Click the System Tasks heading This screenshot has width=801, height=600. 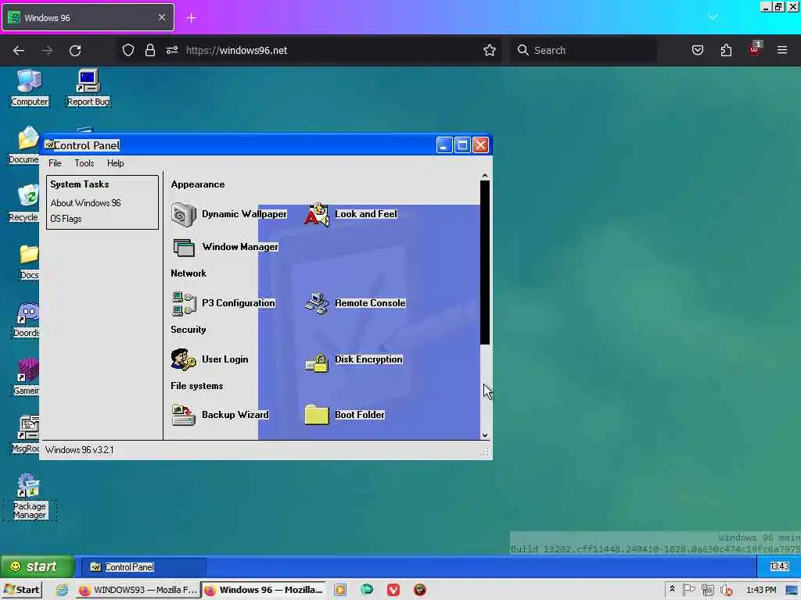click(80, 184)
